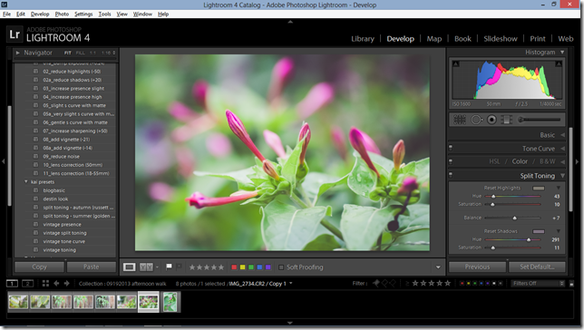Image resolution: width=584 pixels, height=330 pixels.
Task: Open the Filters Off dropdown
Action: pos(538,284)
